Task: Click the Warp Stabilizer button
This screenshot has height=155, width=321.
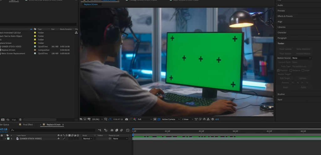Action: 303,49
